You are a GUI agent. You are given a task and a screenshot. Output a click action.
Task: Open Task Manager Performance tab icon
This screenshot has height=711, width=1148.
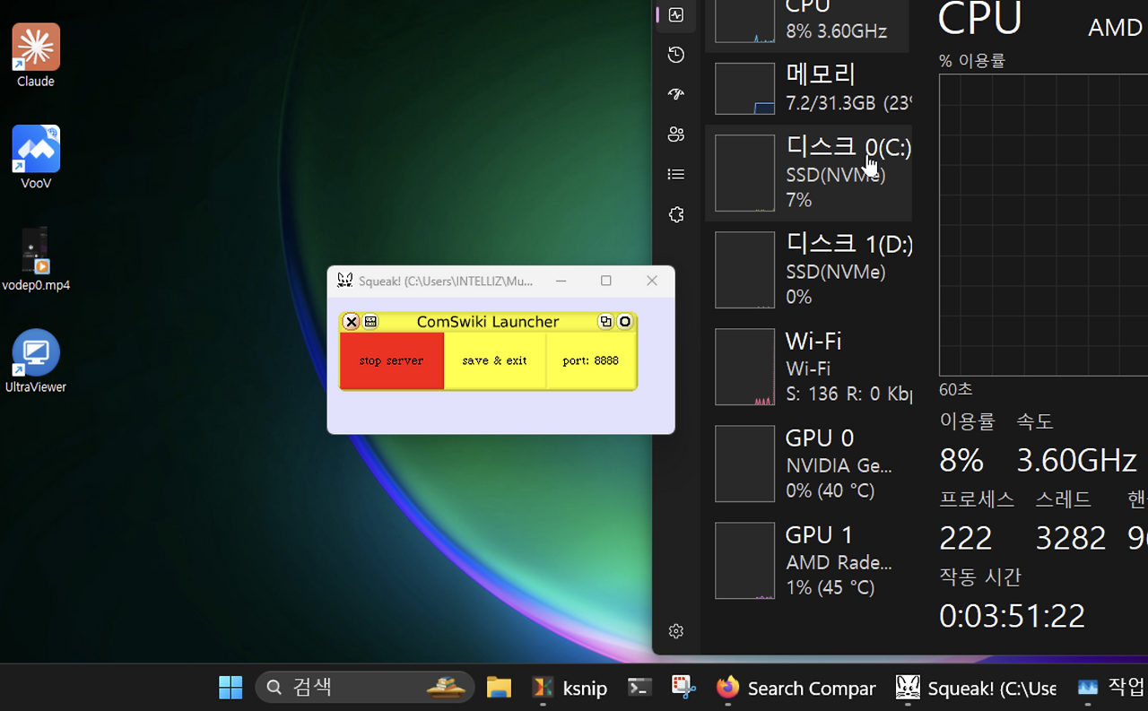[676, 15]
